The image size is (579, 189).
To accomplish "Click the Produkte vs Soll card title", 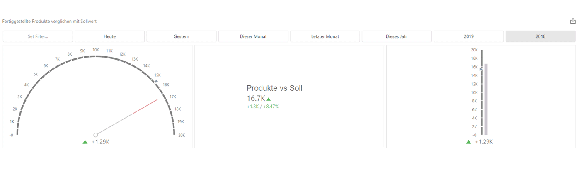I will [274, 88].
